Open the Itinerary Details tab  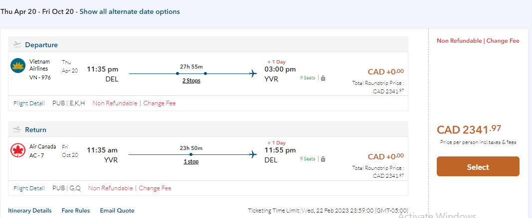point(30,211)
